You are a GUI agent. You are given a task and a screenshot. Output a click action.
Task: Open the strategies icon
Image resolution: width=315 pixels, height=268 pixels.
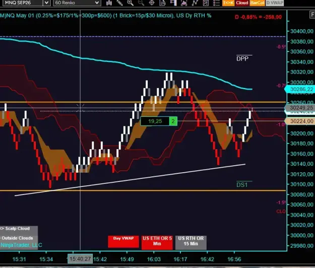[x=195, y=3]
